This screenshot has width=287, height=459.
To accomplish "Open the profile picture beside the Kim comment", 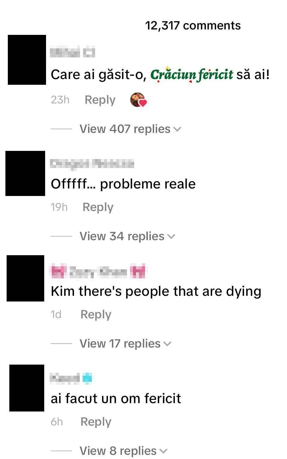I will (x=25, y=278).
